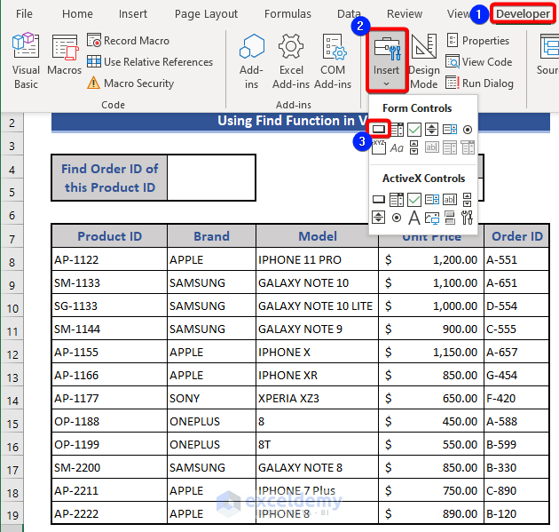Screen dimensions: 559x532
Task: Select cell containing IPHONE XR
Action: [318, 375]
